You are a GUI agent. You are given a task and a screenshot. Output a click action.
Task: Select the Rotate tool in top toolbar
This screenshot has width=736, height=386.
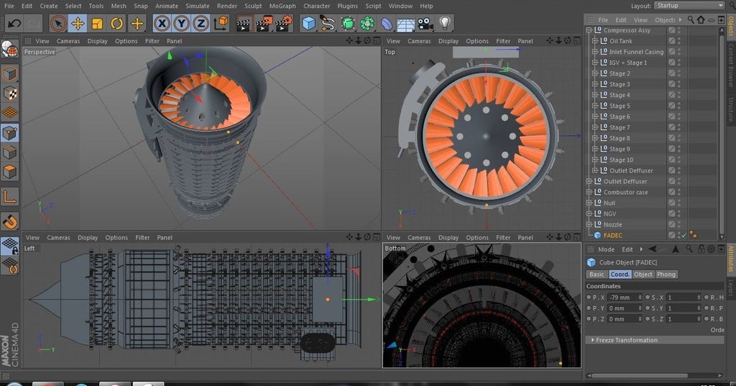click(116, 24)
